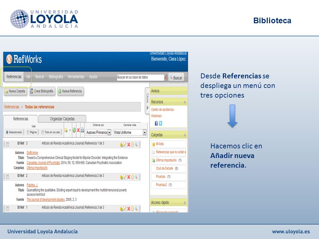Open The journal of development studies link
The image size is (319, 239).
click(46, 199)
